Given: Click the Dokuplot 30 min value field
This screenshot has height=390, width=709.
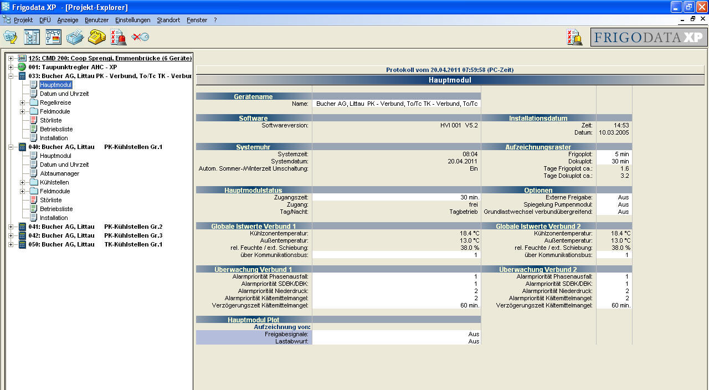Looking at the screenshot, I should coord(614,161).
